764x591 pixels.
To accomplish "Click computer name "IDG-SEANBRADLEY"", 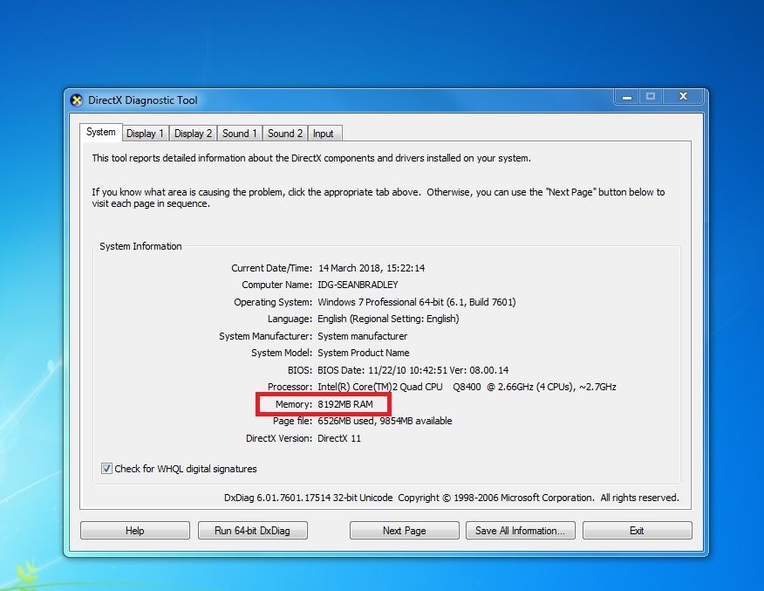I will coord(358,285).
